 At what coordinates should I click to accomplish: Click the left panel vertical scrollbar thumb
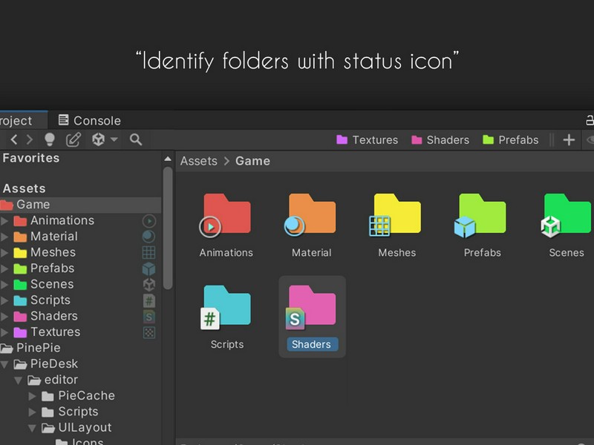(168, 228)
